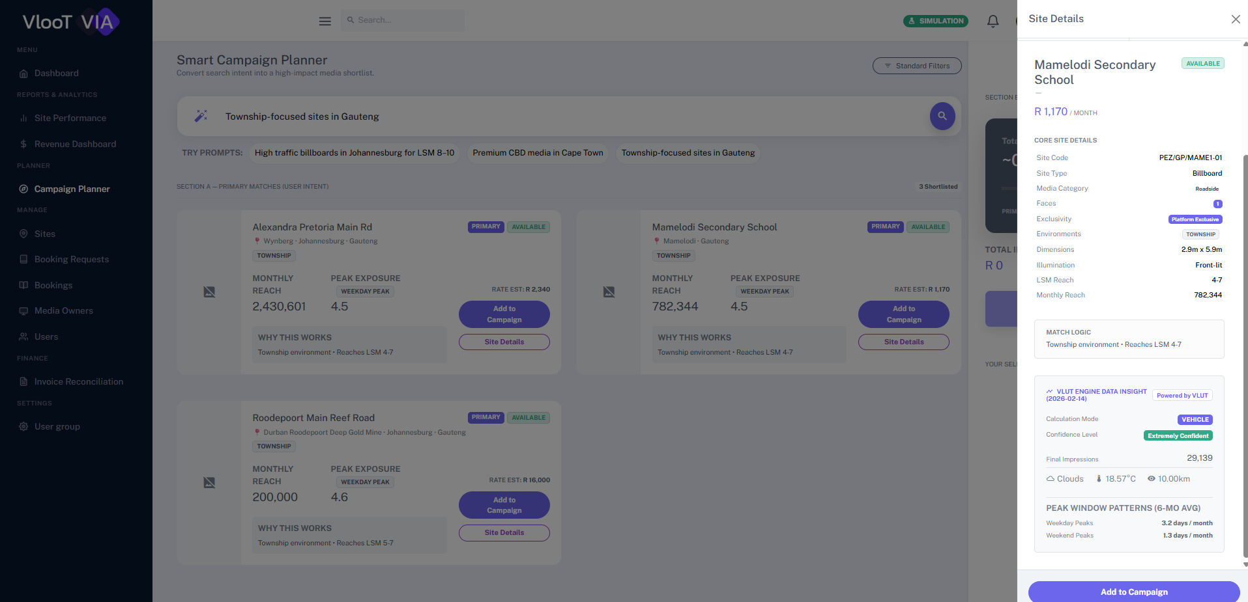Click the Site Details panel scrollbar

click(x=1245, y=325)
